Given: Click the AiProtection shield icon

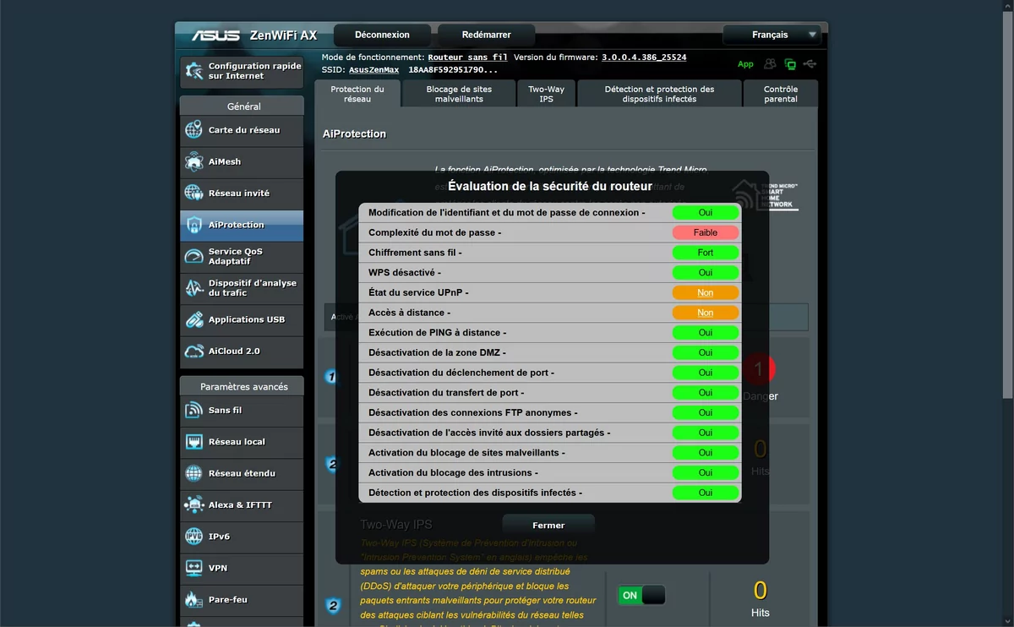Looking at the screenshot, I should click(194, 225).
